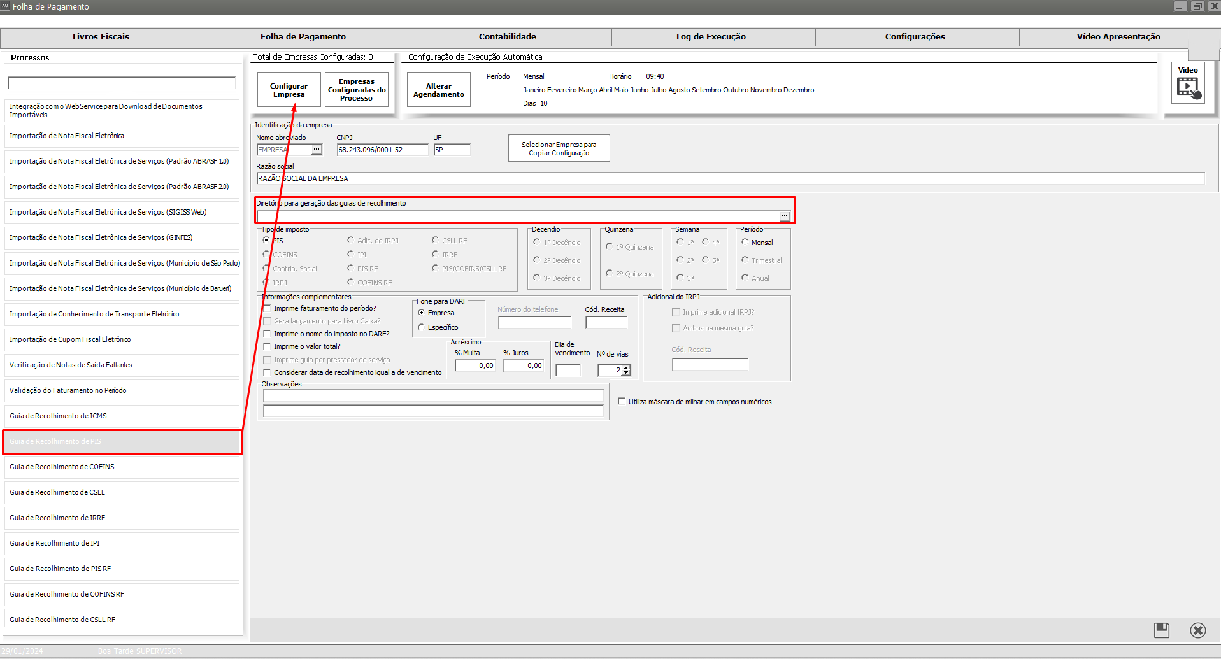Click Configurar Empresa button
The height and width of the screenshot is (659, 1221).
click(x=289, y=90)
